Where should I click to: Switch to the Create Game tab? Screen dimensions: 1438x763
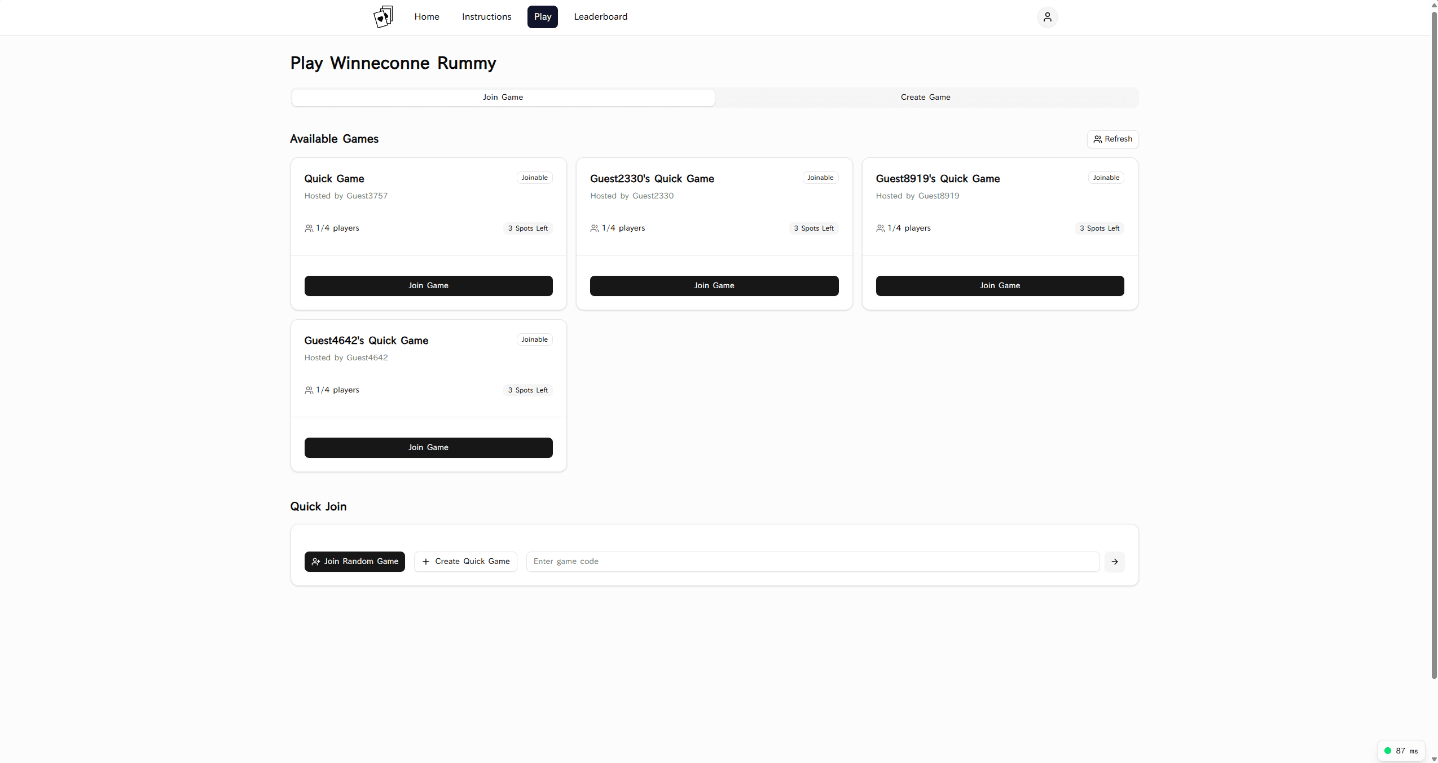tap(925, 97)
